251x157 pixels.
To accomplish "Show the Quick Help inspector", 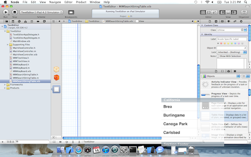I will [x=216, y=21].
